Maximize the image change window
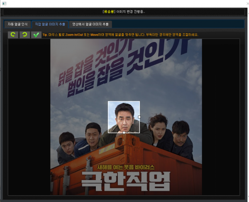Screen dimensions: 249x202 237,3
